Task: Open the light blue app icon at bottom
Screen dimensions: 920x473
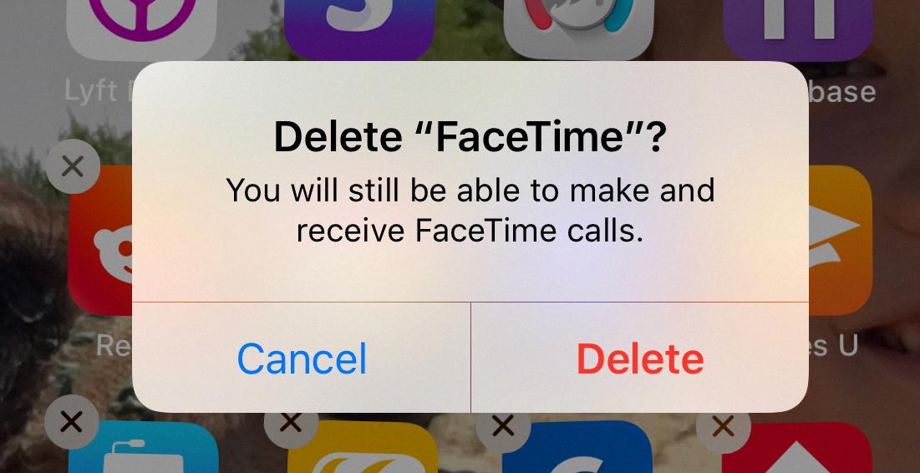Action: click(x=144, y=447)
